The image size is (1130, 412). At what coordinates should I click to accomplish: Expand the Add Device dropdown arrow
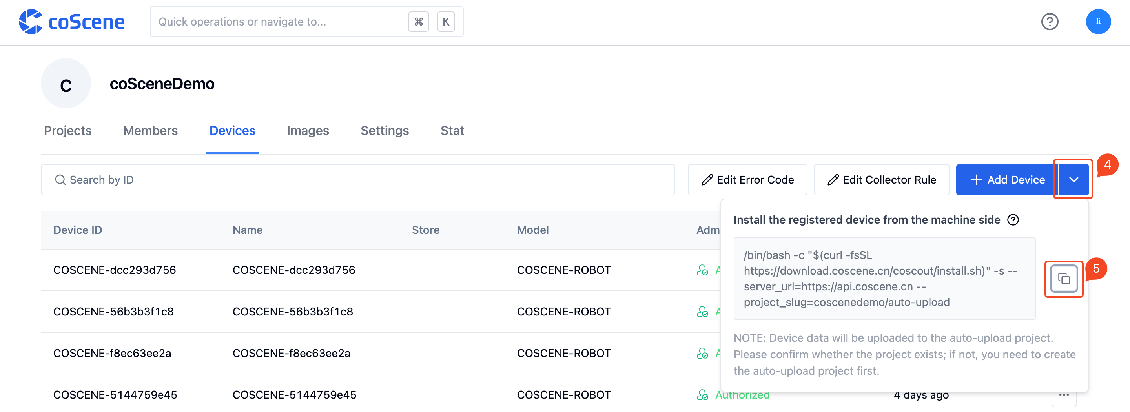coord(1073,180)
